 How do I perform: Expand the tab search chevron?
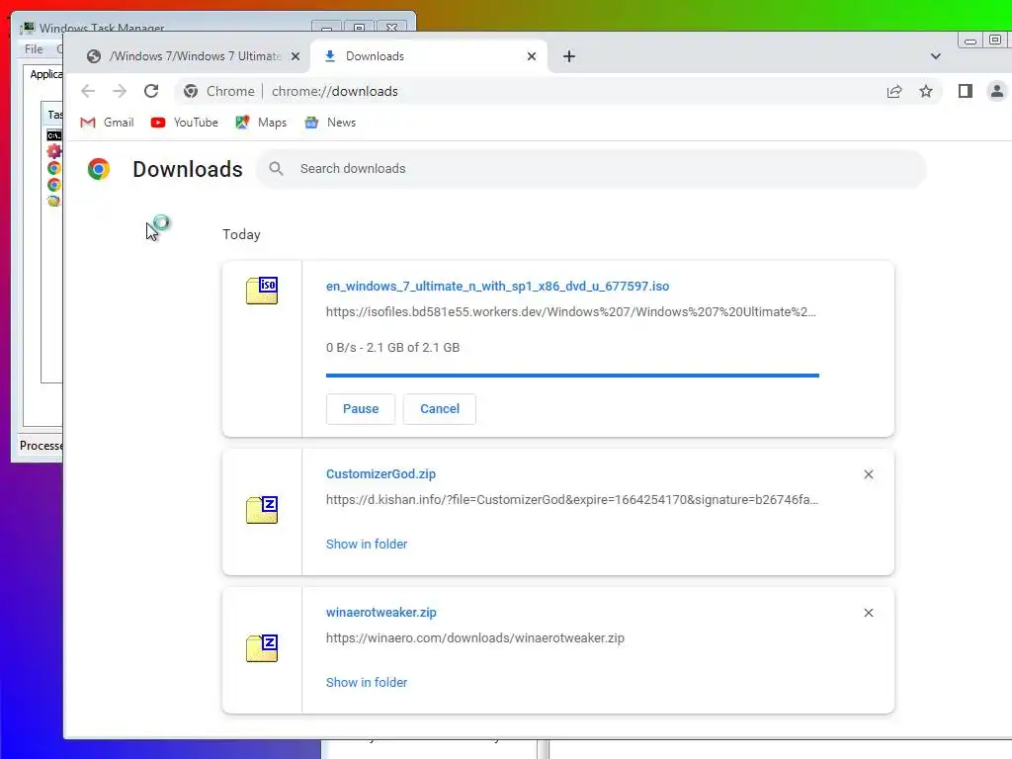coord(935,56)
